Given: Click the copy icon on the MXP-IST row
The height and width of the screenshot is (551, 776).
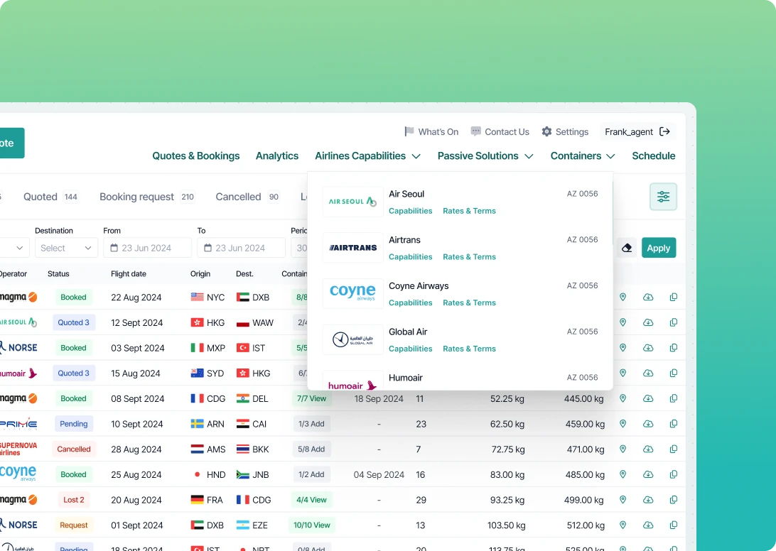Looking at the screenshot, I should (673, 348).
